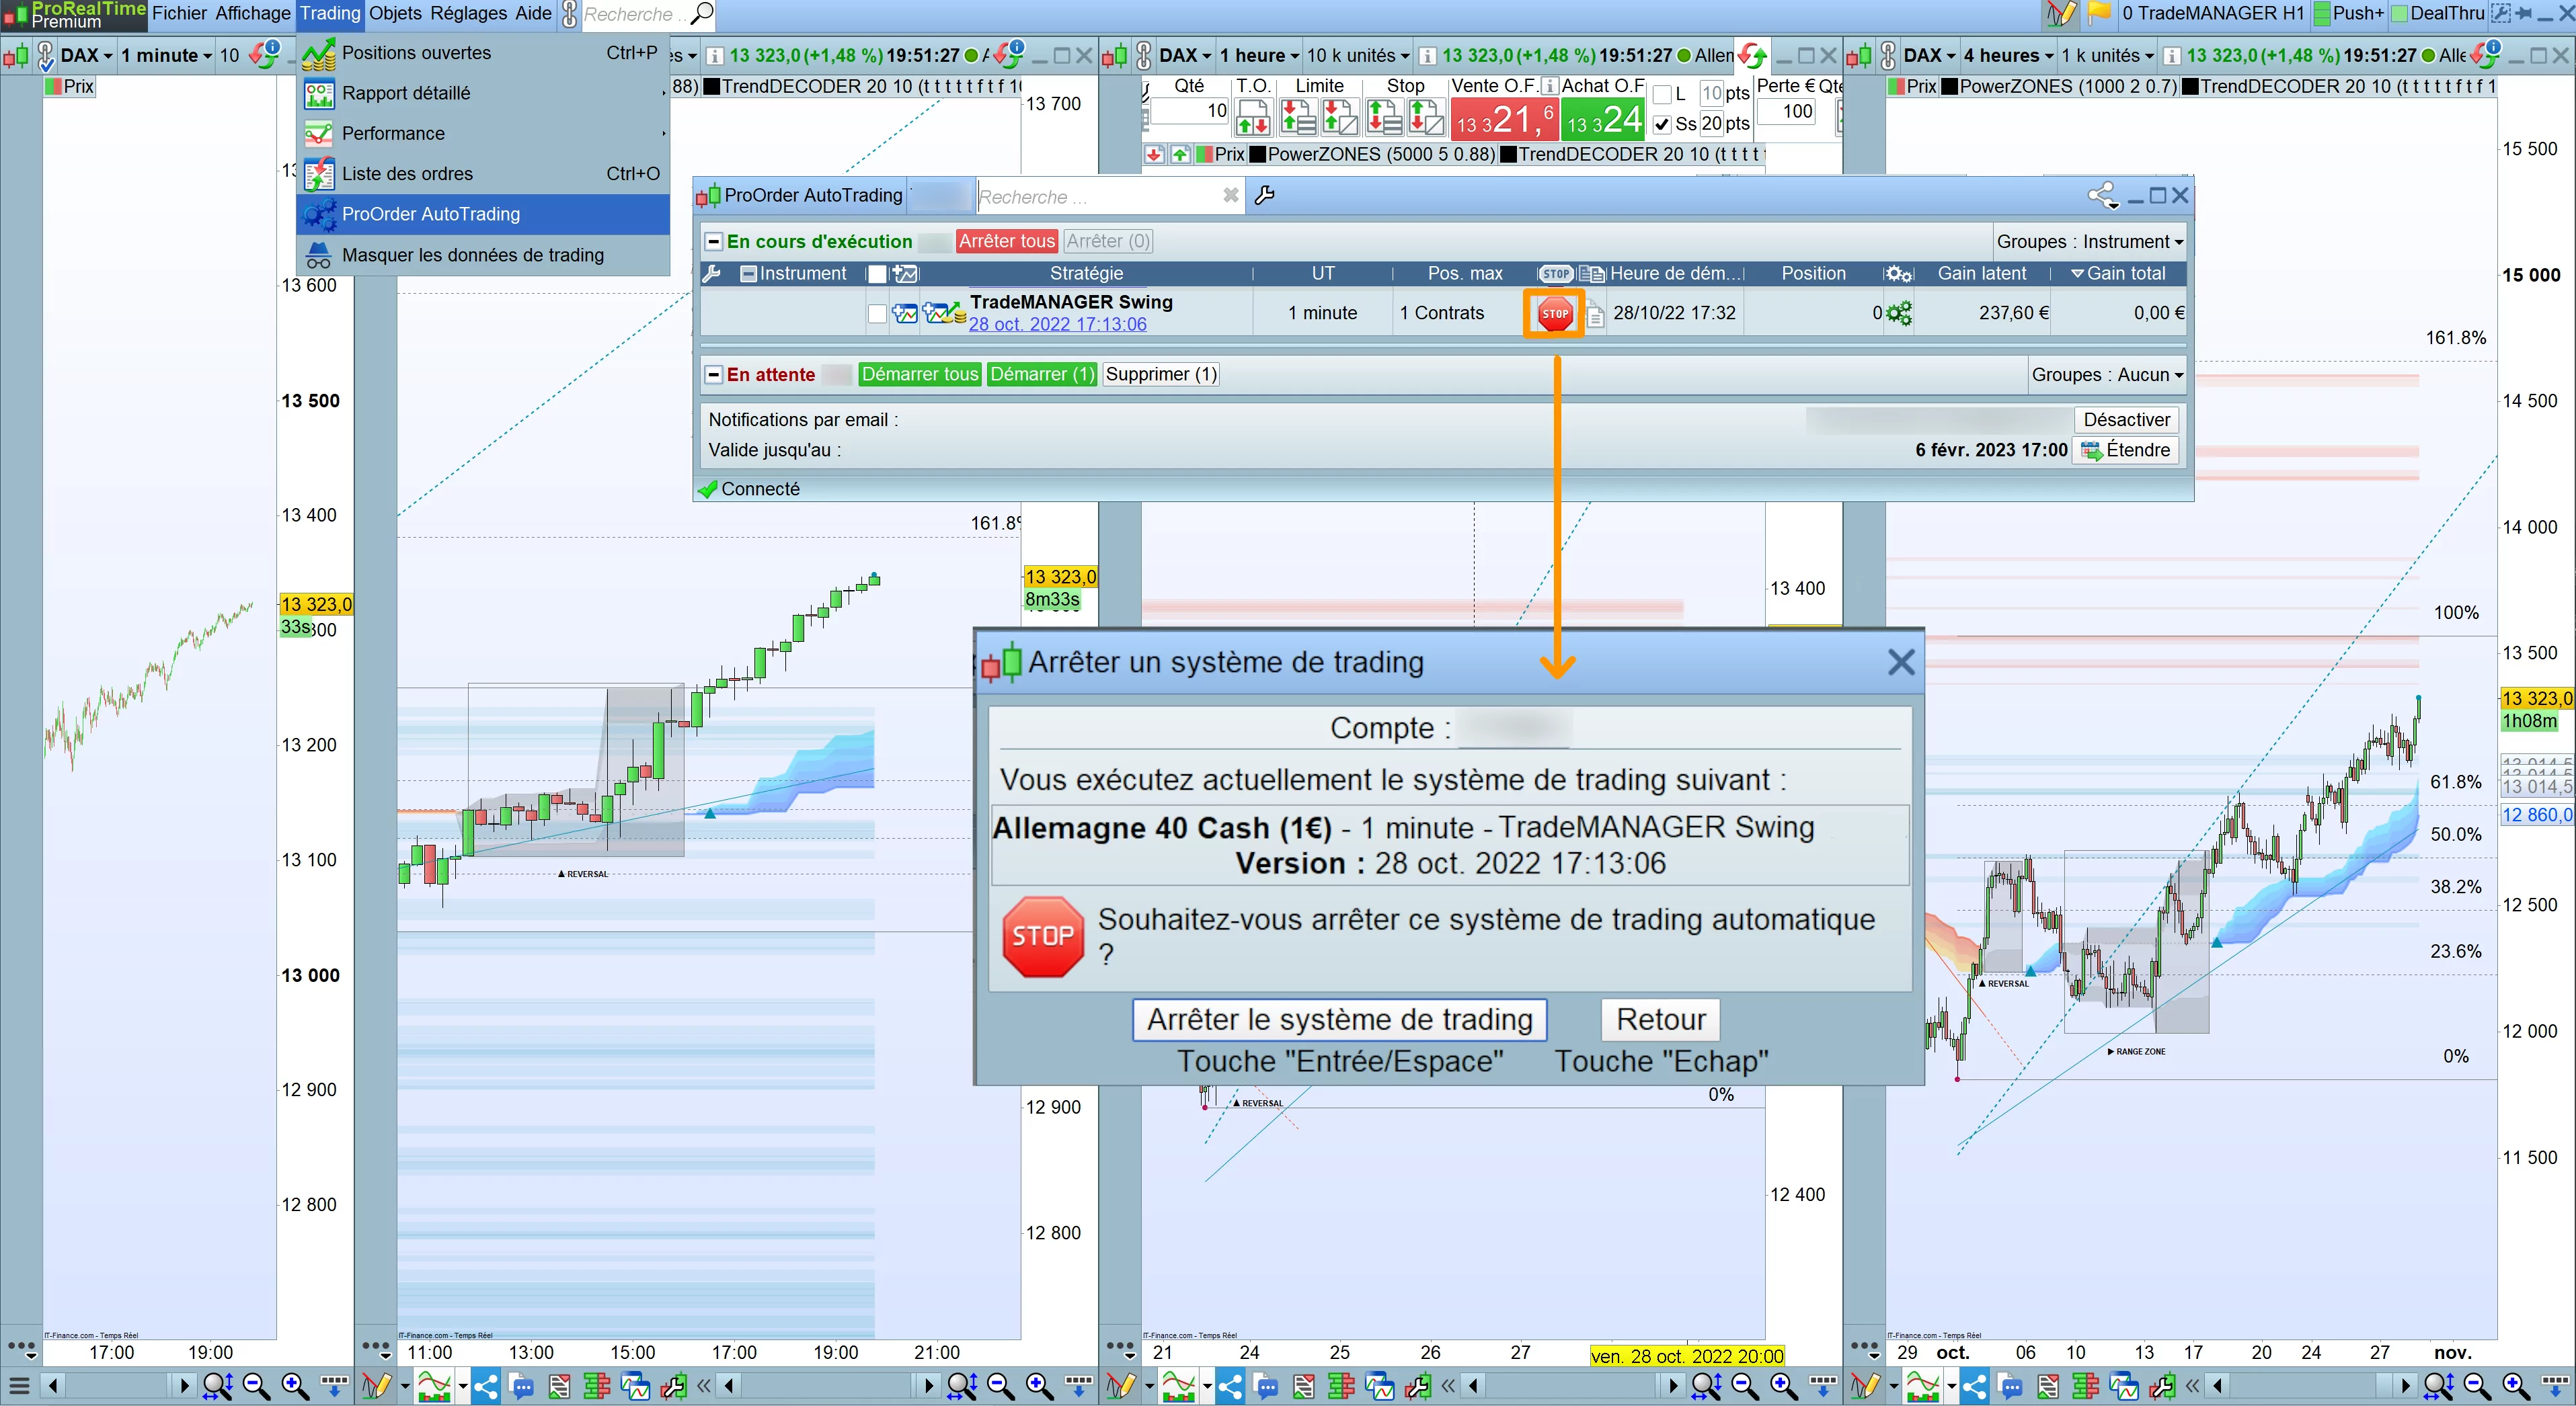Open the 28 oct. 2022 17:13:06 version link

(x=1057, y=325)
